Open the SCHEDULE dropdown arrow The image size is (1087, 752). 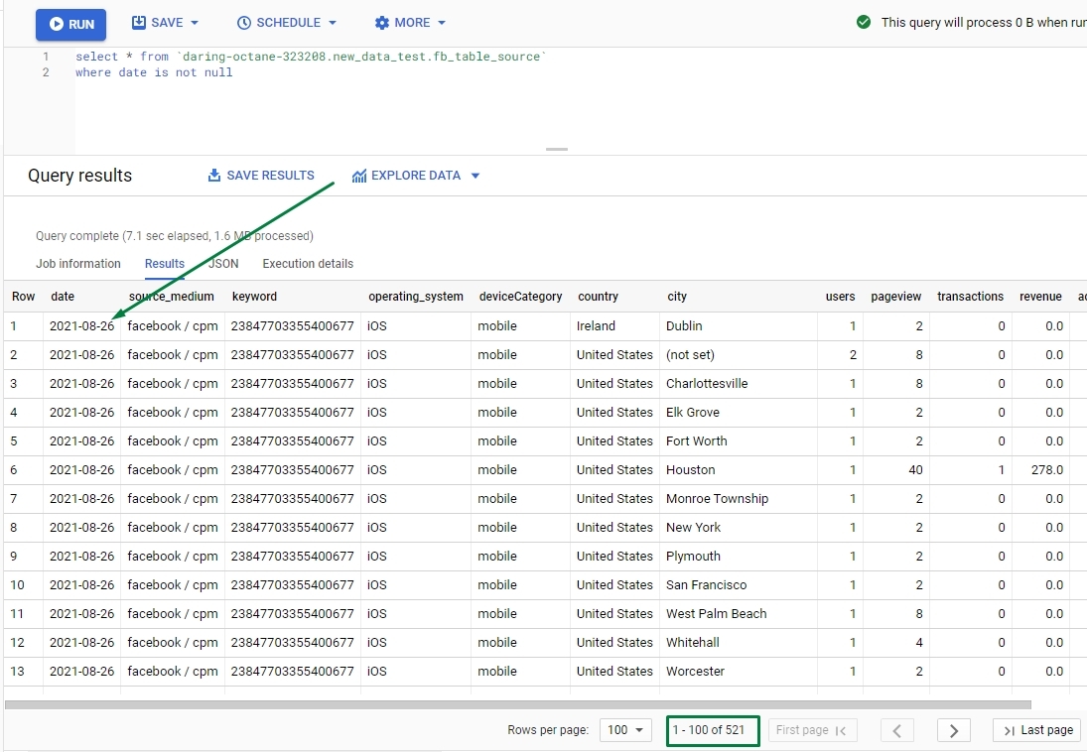(x=333, y=23)
